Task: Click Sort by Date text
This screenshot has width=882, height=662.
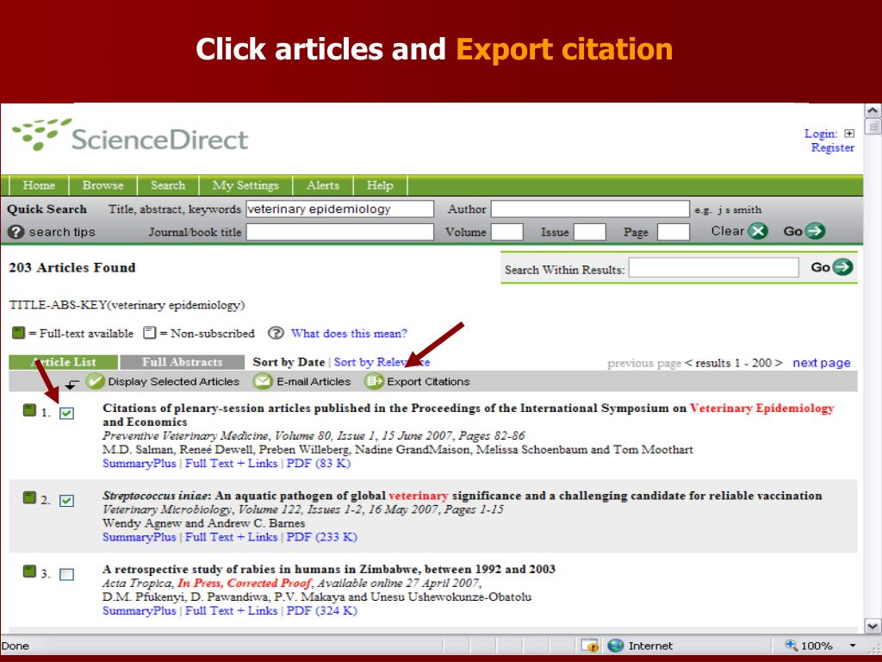Action: (289, 362)
